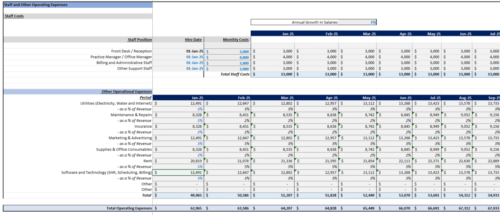Screen dimensions: 500x215
Task: Click Mar-25 Insurance value 8,535
Action: click(273, 126)
